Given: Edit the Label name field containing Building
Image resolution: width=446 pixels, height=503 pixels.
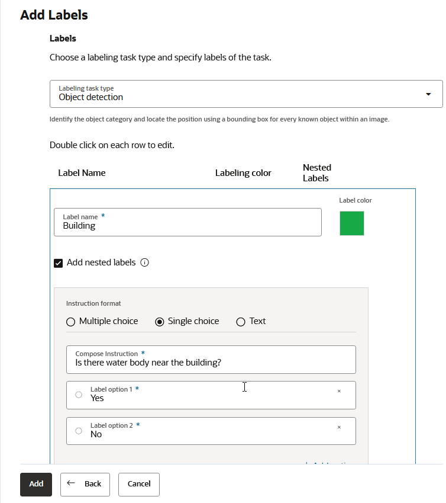Looking at the screenshot, I should point(188,222).
